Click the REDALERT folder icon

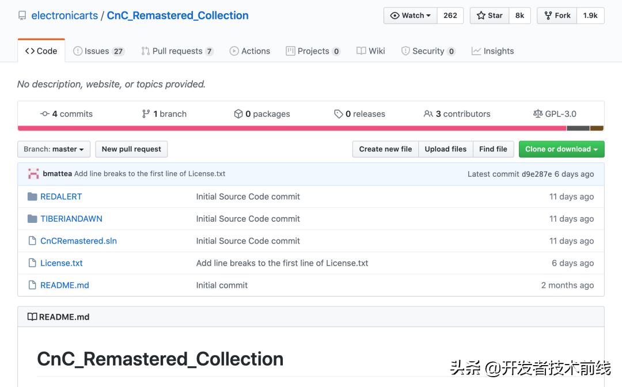pyautogui.click(x=32, y=196)
